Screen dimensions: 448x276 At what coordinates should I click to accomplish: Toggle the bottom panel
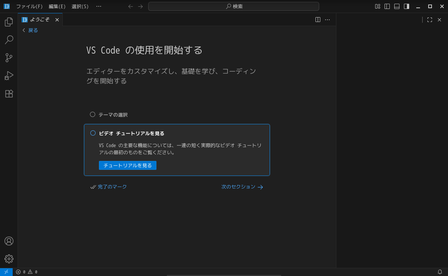pyautogui.click(x=397, y=6)
